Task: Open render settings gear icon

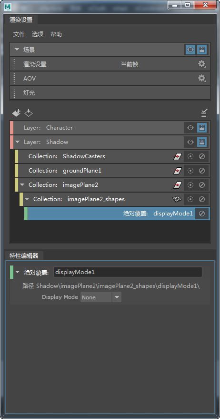Action: click(x=201, y=64)
